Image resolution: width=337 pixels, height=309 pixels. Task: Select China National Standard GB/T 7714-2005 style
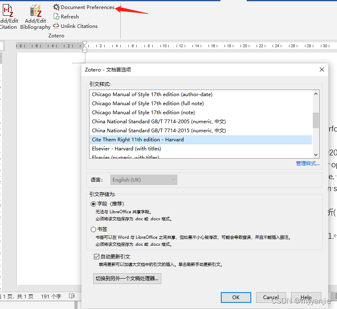coord(201,122)
